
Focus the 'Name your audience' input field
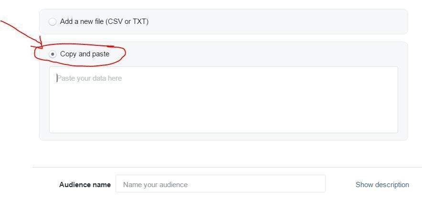[220, 184]
